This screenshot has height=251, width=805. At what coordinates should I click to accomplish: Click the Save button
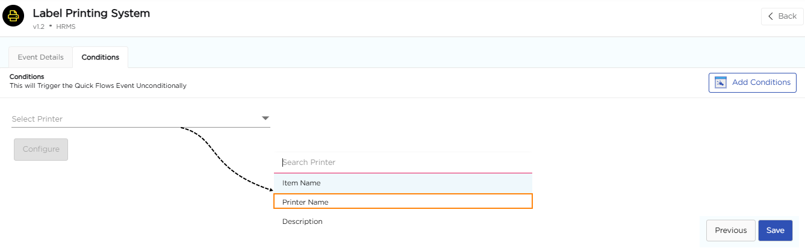tap(775, 231)
